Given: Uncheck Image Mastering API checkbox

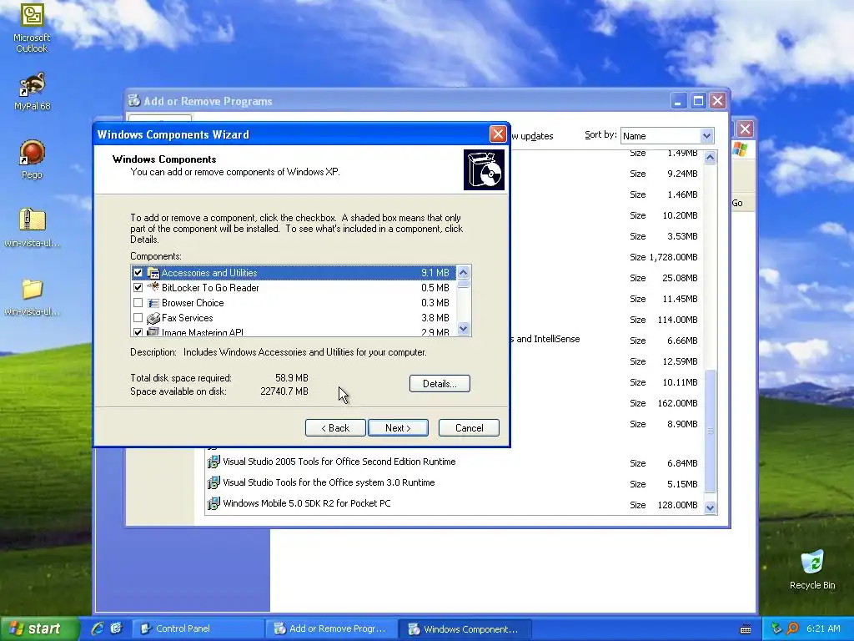Looking at the screenshot, I should pos(138,331).
